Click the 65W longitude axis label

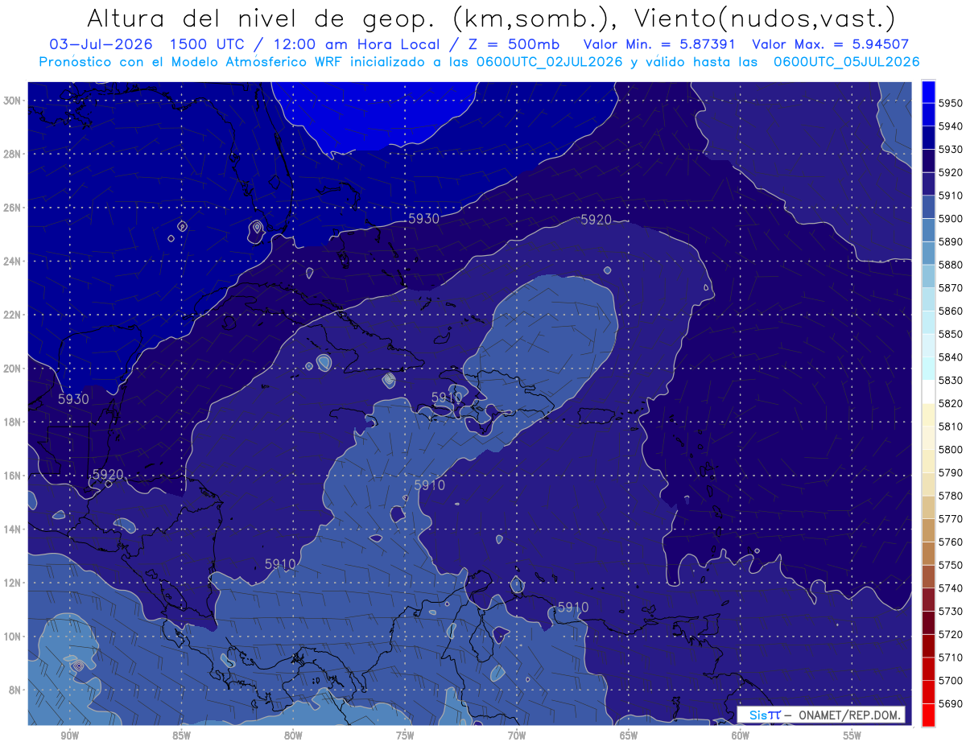[x=629, y=736]
